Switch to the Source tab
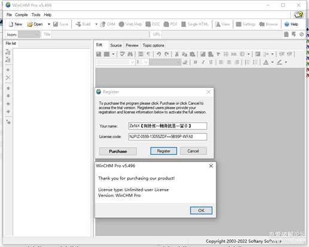 (116, 45)
